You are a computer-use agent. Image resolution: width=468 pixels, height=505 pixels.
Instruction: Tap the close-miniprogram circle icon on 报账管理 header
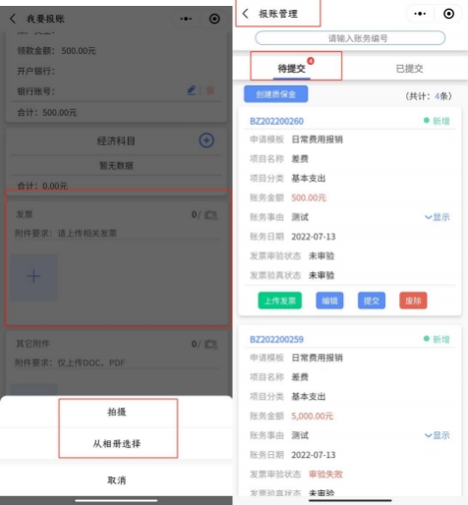(x=448, y=14)
